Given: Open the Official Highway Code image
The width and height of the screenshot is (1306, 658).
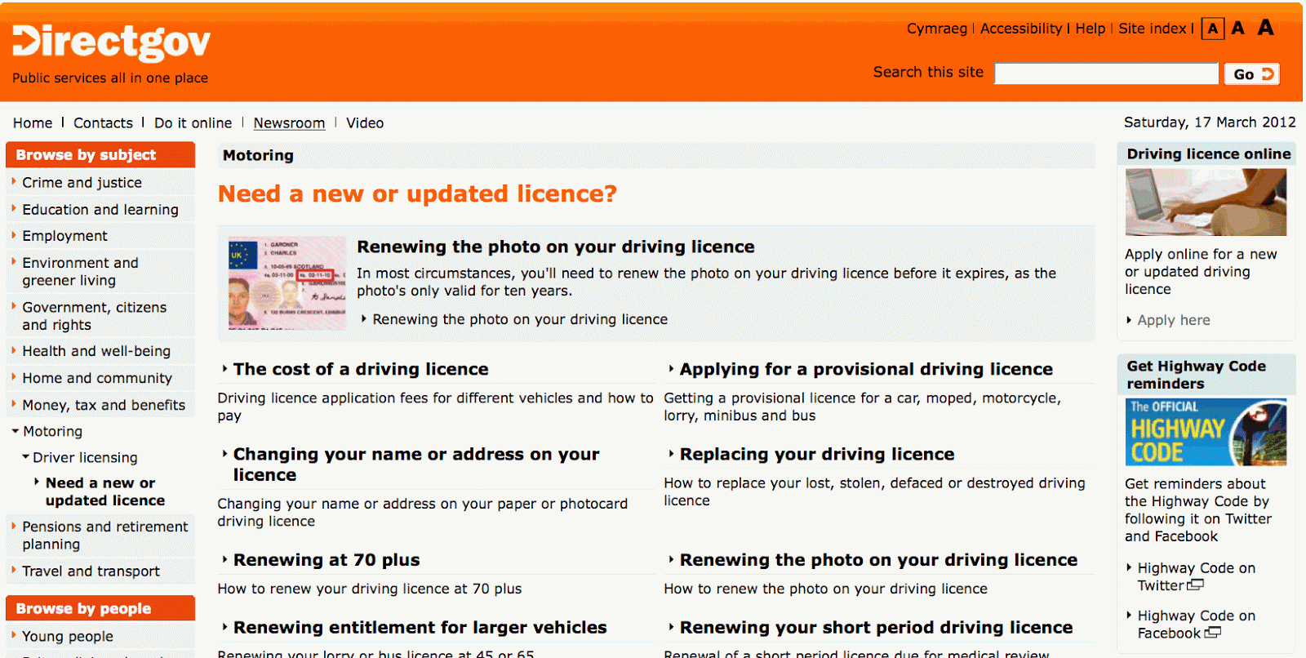Looking at the screenshot, I should pos(1206,432).
